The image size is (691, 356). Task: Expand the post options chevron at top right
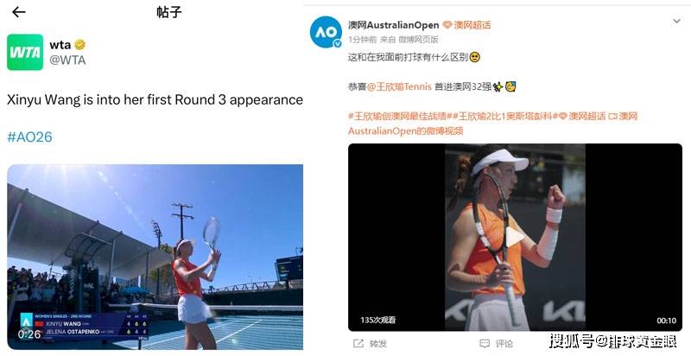[x=676, y=21]
